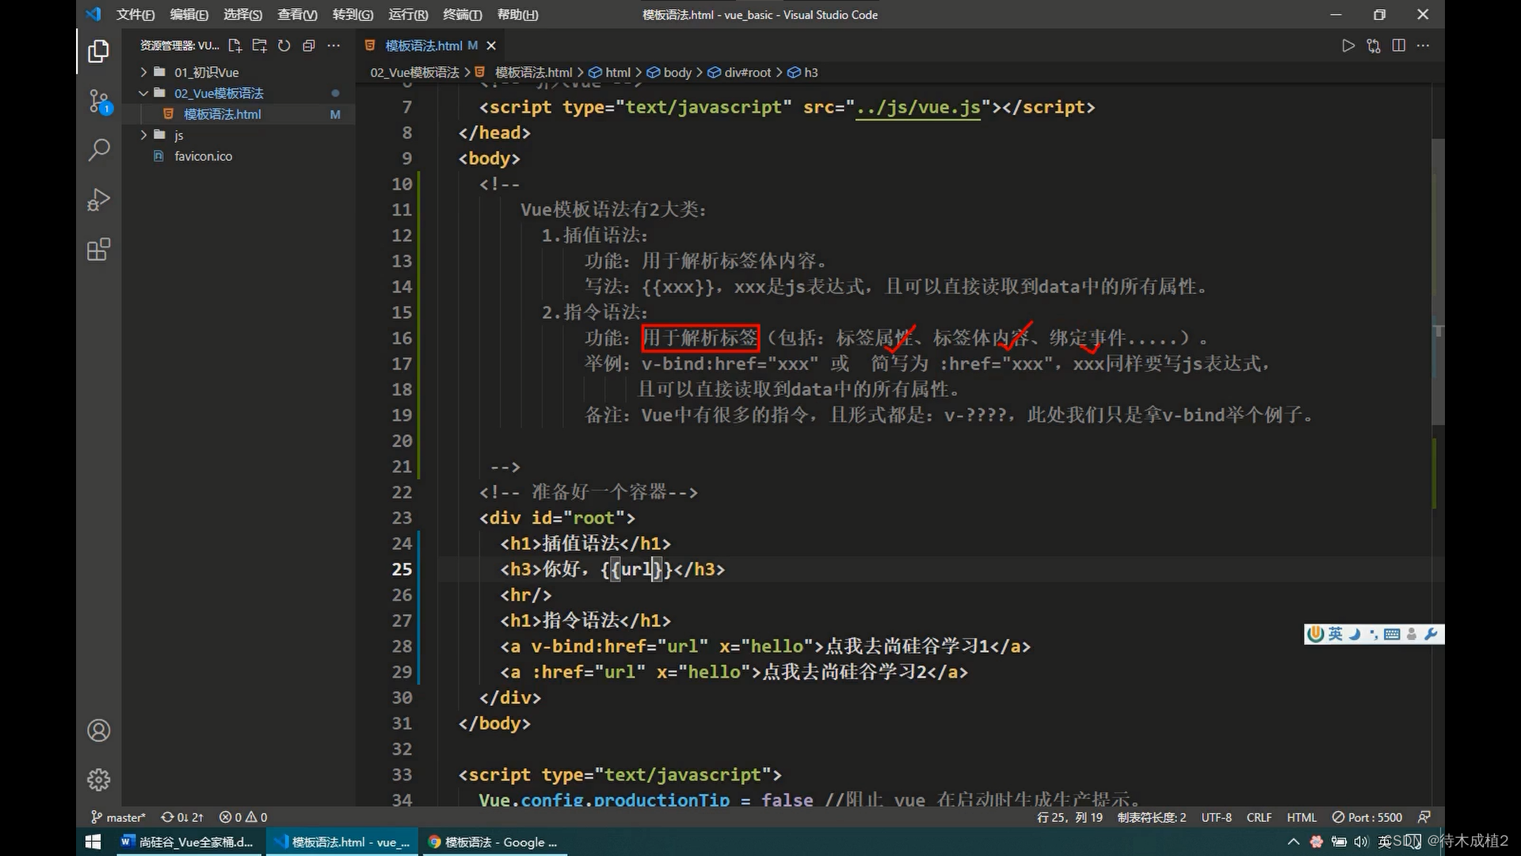Image resolution: width=1521 pixels, height=856 pixels.
Task: Click line number 25 in gutter
Action: 402,569
